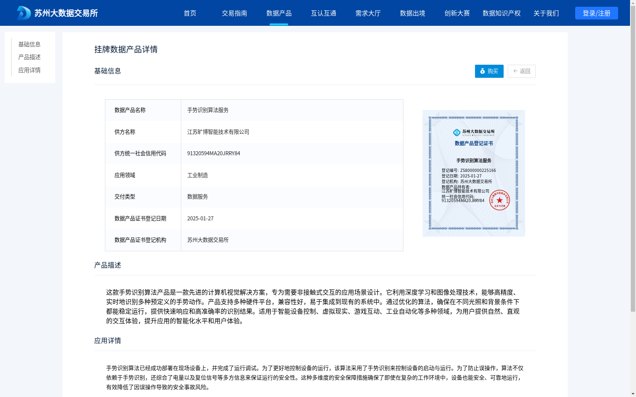Click the 返回 button
This screenshot has height=397, width=636.
coord(522,71)
